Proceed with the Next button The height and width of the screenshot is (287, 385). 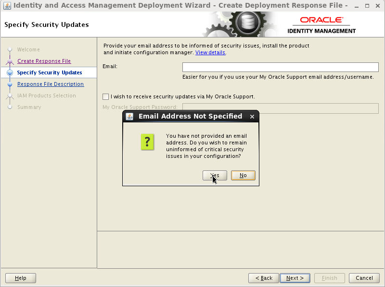pyautogui.click(x=295, y=278)
